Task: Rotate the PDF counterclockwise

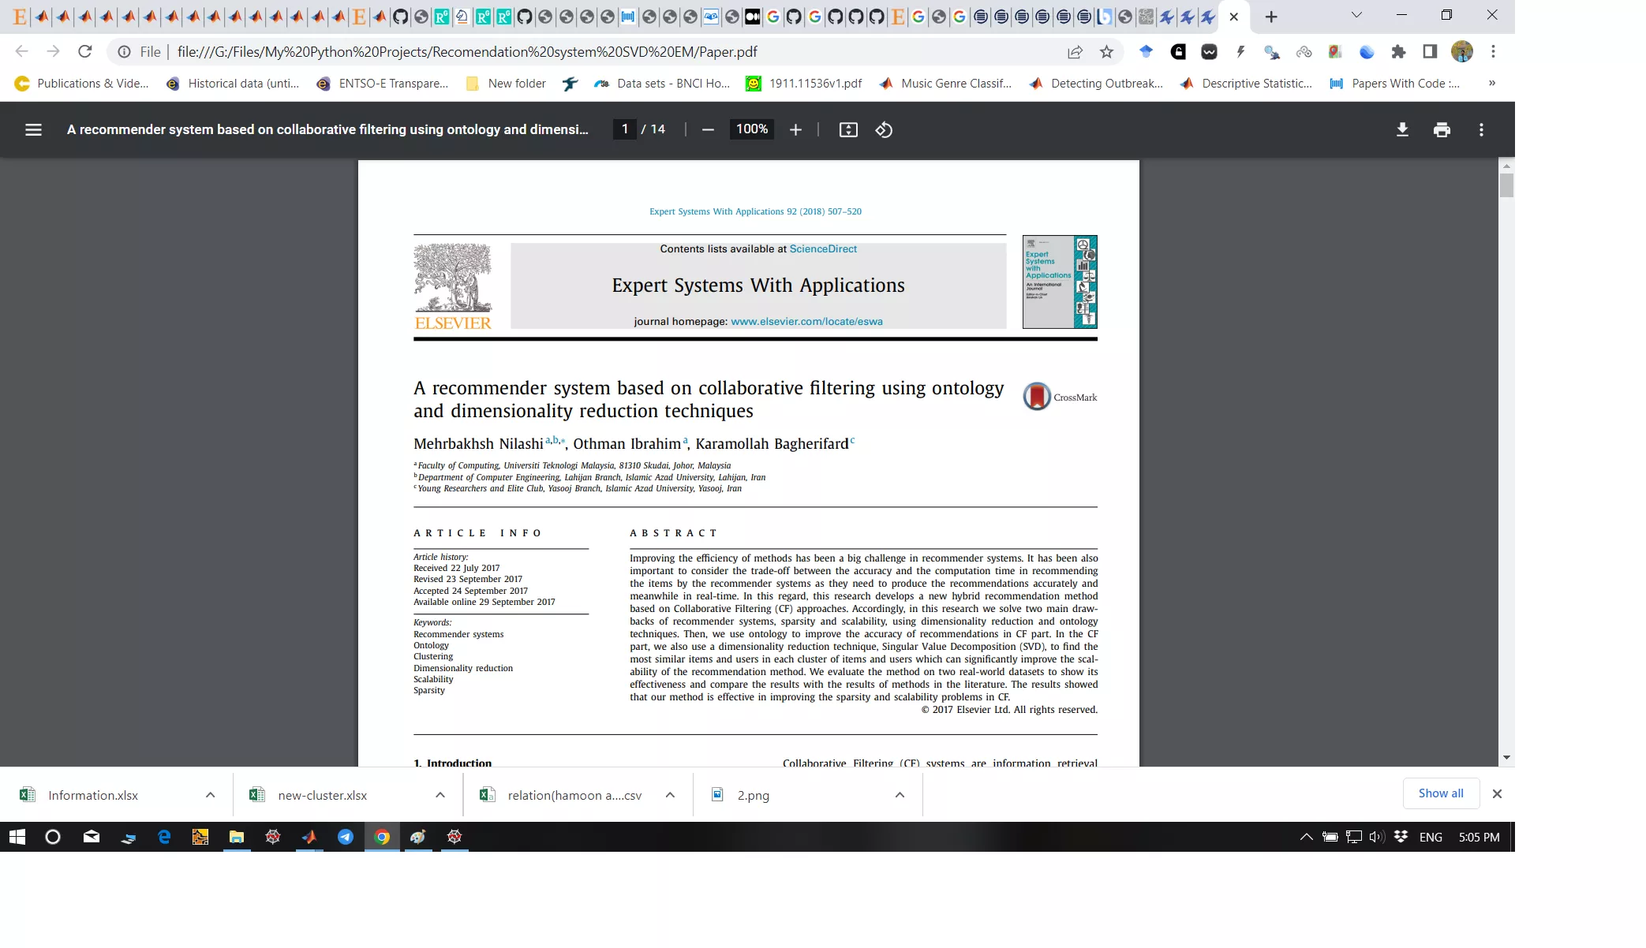Action: tap(884, 129)
